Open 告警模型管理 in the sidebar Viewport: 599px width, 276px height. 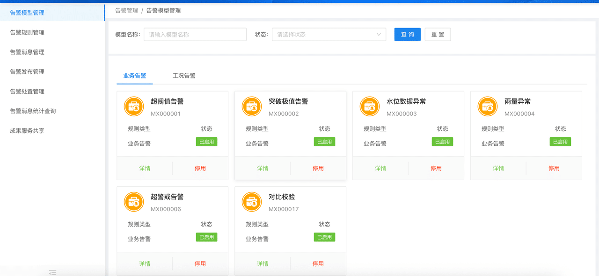click(52, 13)
